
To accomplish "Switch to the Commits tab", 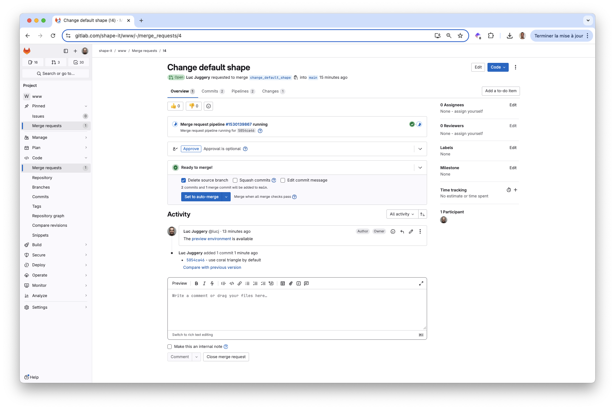I will [x=213, y=91].
